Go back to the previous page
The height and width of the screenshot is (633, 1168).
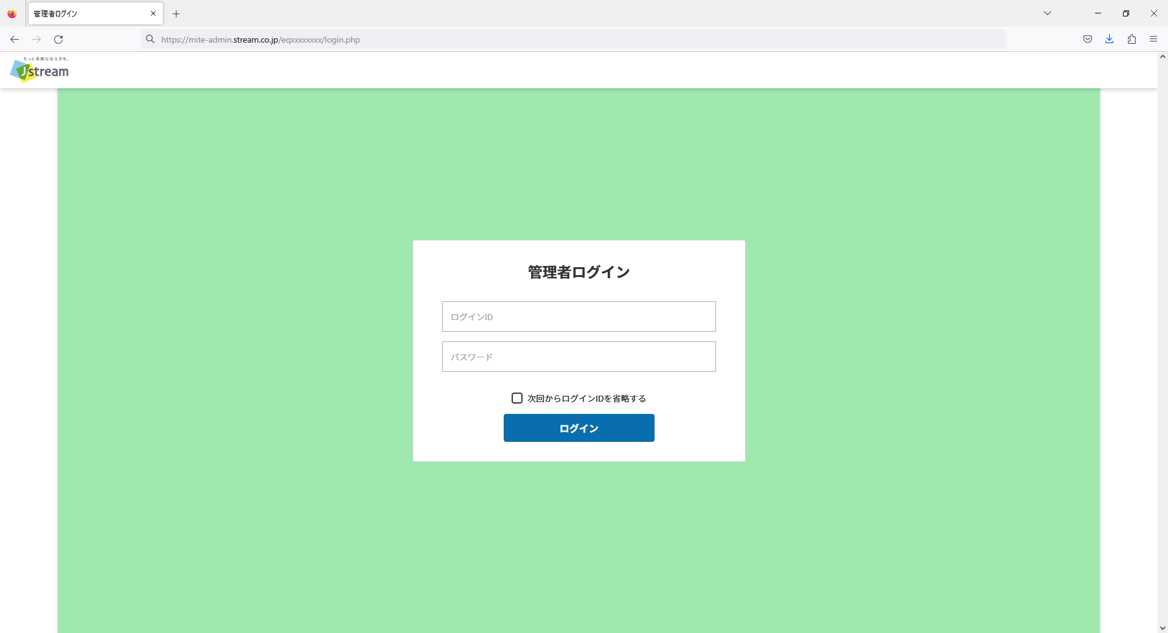point(15,40)
